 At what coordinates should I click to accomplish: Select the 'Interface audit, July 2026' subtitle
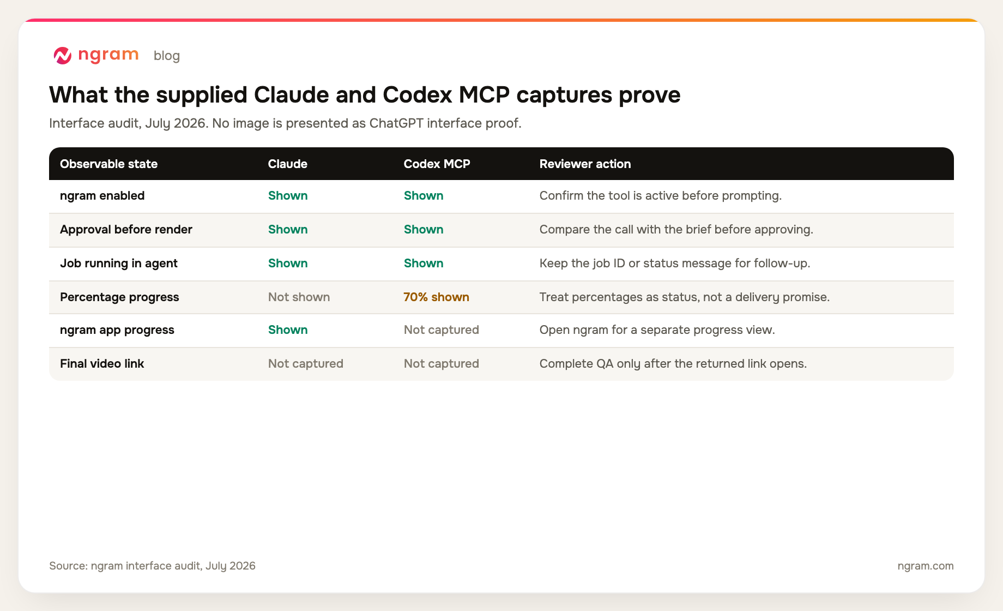click(285, 123)
